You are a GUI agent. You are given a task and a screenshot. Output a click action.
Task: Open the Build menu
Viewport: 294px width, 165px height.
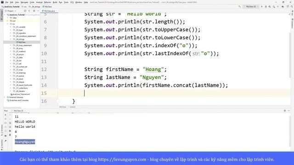pyautogui.click(x=55, y=2)
